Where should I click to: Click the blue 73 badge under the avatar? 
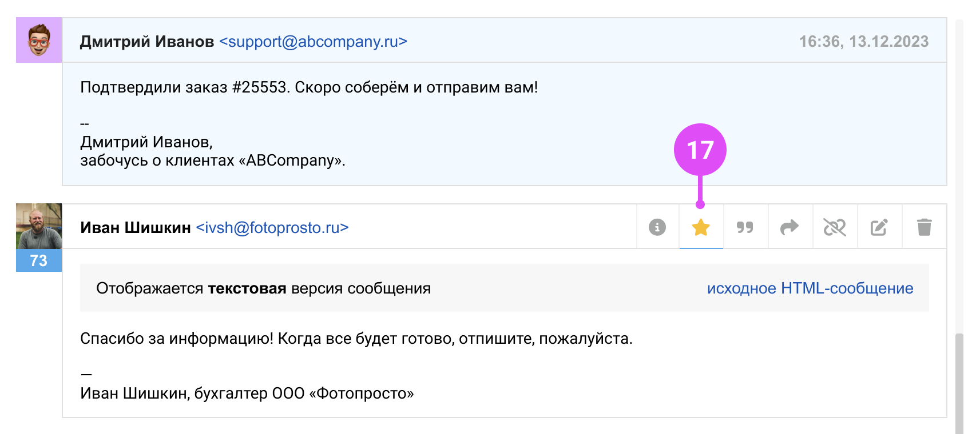(x=39, y=260)
